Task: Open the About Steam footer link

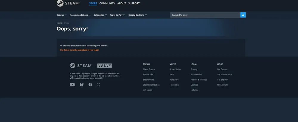Action: click(149, 69)
